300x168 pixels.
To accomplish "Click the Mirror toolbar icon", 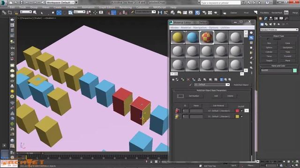I will [x=160, y=13].
